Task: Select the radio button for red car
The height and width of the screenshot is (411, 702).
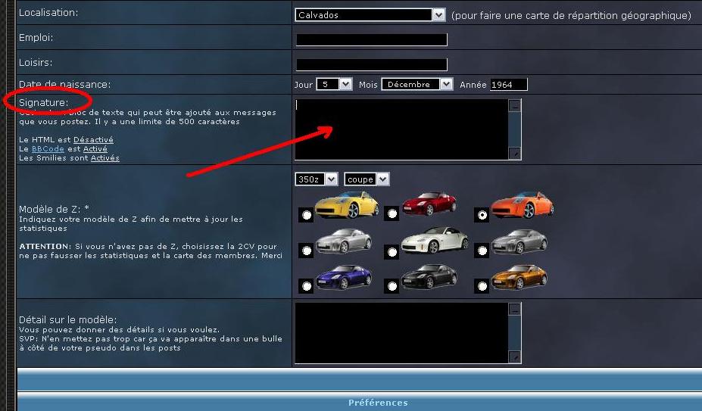Action: (x=392, y=214)
